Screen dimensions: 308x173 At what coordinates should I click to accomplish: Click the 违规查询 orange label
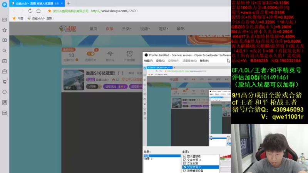tap(69, 50)
